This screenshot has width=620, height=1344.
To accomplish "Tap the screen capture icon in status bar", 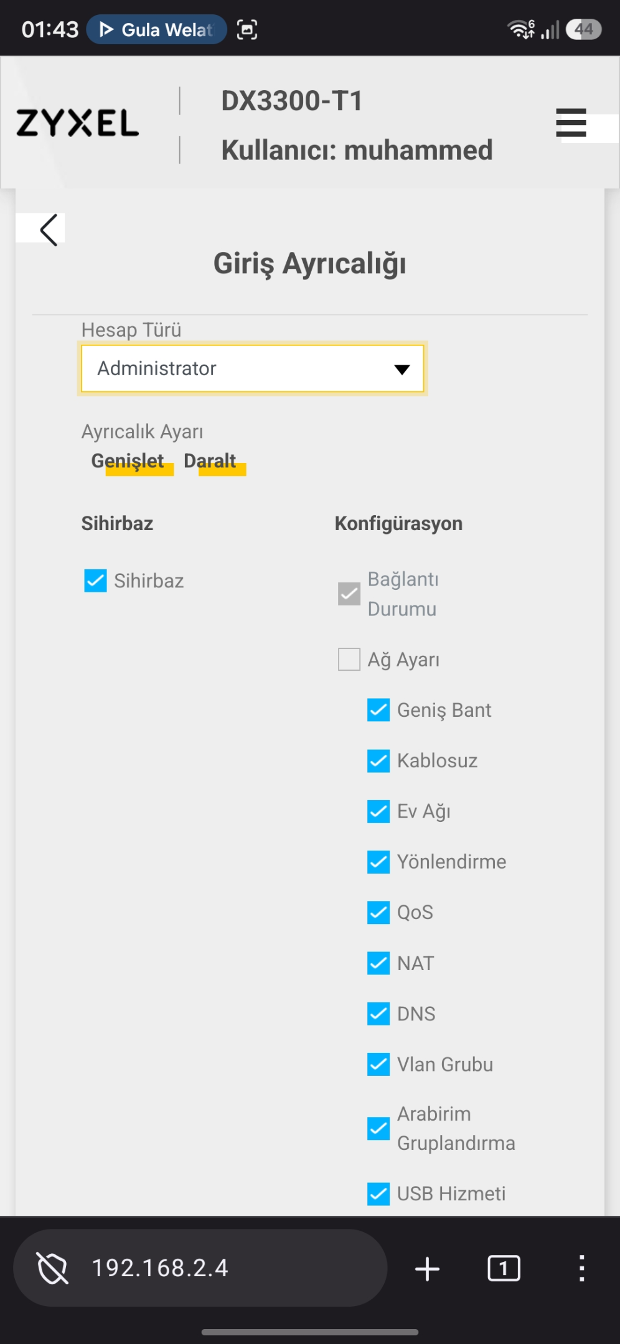I will 247,29.
